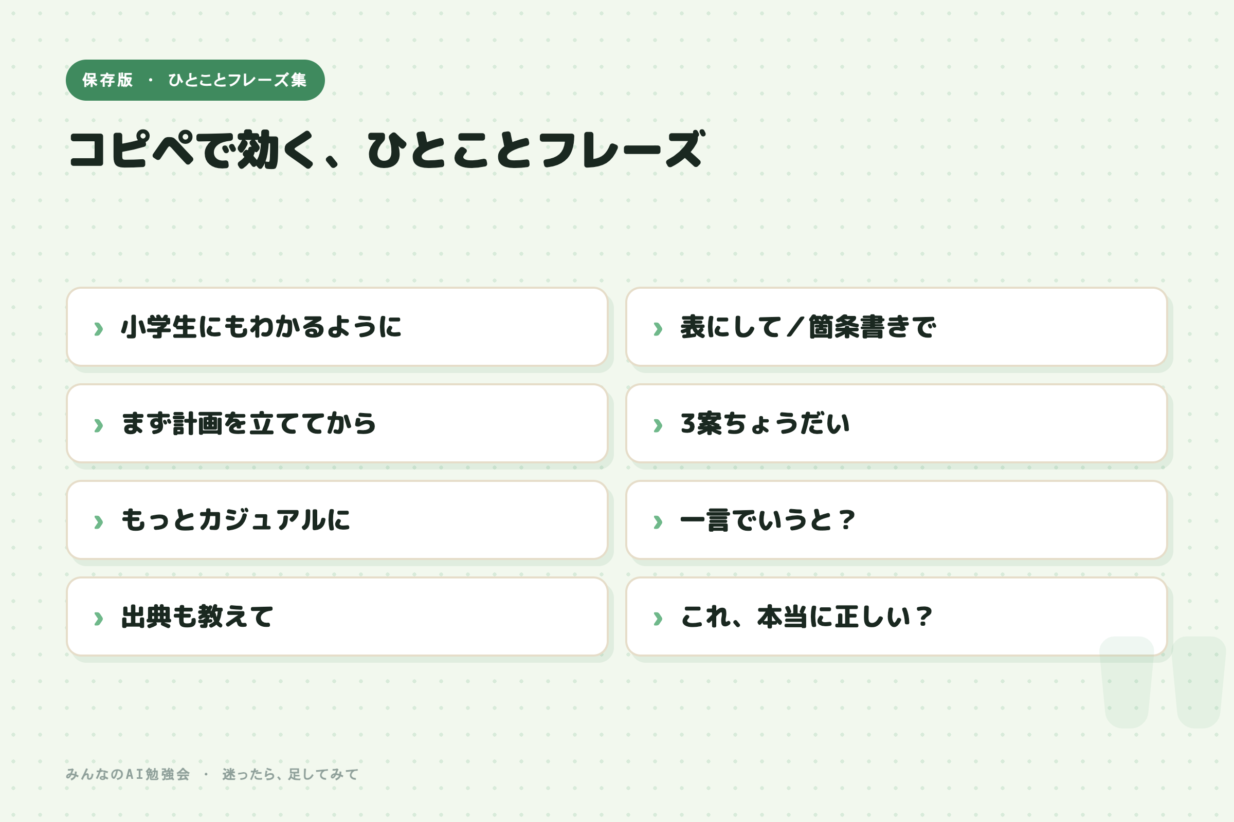Click chevron icon beside 一言でいうと？

click(658, 522)
